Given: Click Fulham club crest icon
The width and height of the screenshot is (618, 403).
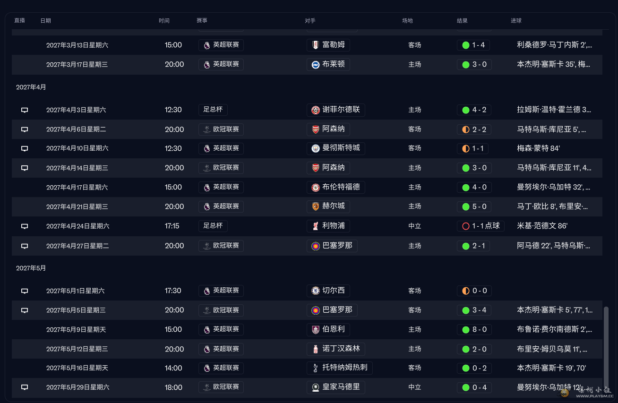Looking at the screenshot, I should click(315, 45).
